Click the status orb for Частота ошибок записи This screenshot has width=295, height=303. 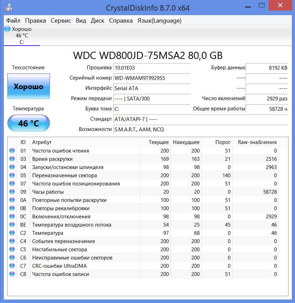click(12, 274)
